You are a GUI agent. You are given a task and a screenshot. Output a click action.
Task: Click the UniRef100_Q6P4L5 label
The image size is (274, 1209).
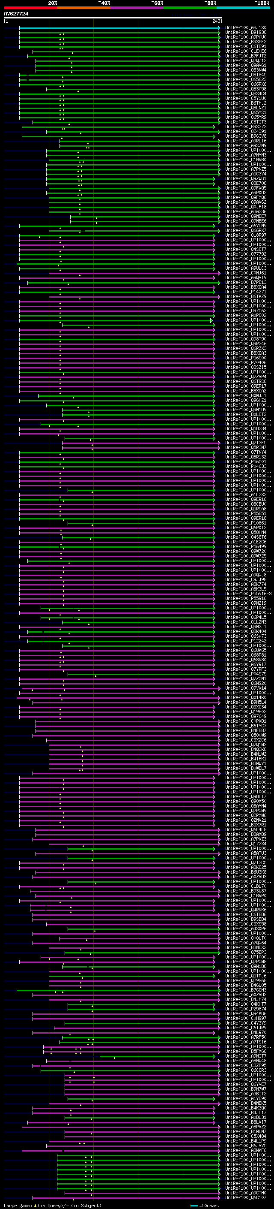[x=246, y=618]
